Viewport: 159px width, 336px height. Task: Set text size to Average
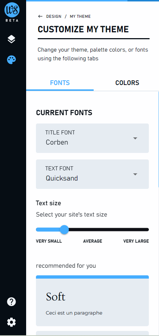[x=93, y=241]
